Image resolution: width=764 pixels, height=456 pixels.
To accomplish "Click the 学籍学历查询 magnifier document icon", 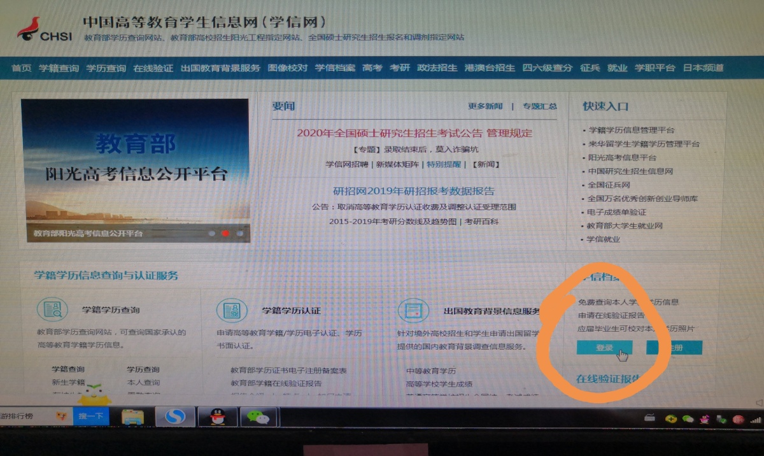I will 52,310.
